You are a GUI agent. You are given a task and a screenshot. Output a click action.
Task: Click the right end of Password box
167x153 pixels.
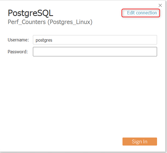(153, 52)
